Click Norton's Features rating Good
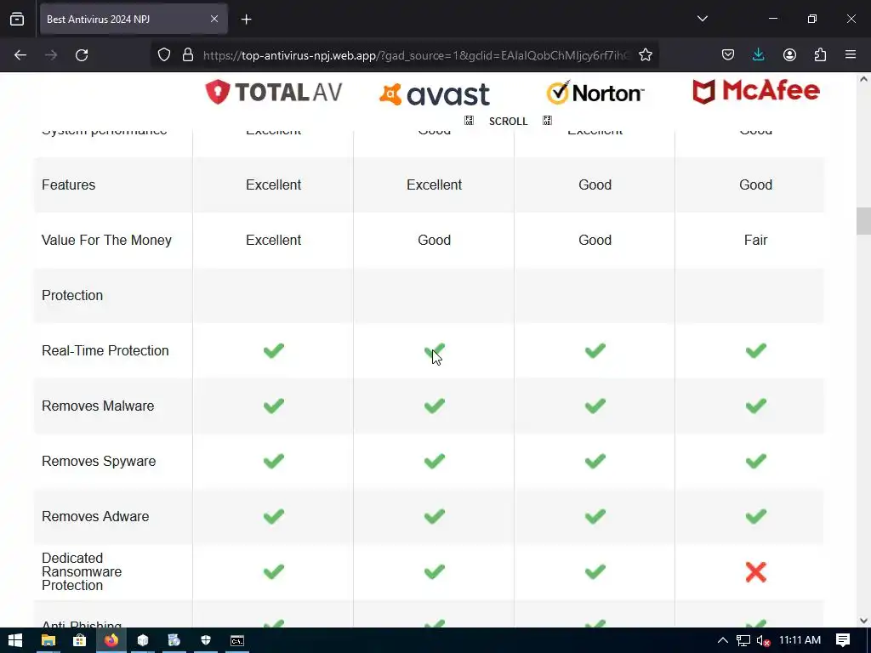This screenshot has width=871, height=653. [595, 185]
